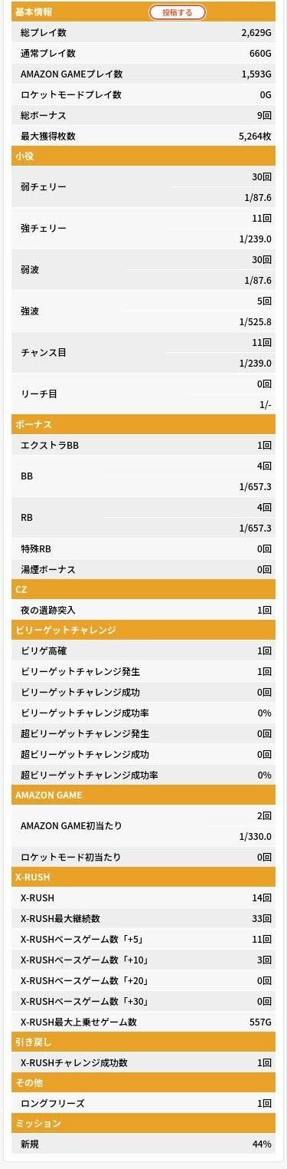Screen dimensions: 287x1169
Task: Click the X-RUSH最大継続数 row
Action: (143, 918)
